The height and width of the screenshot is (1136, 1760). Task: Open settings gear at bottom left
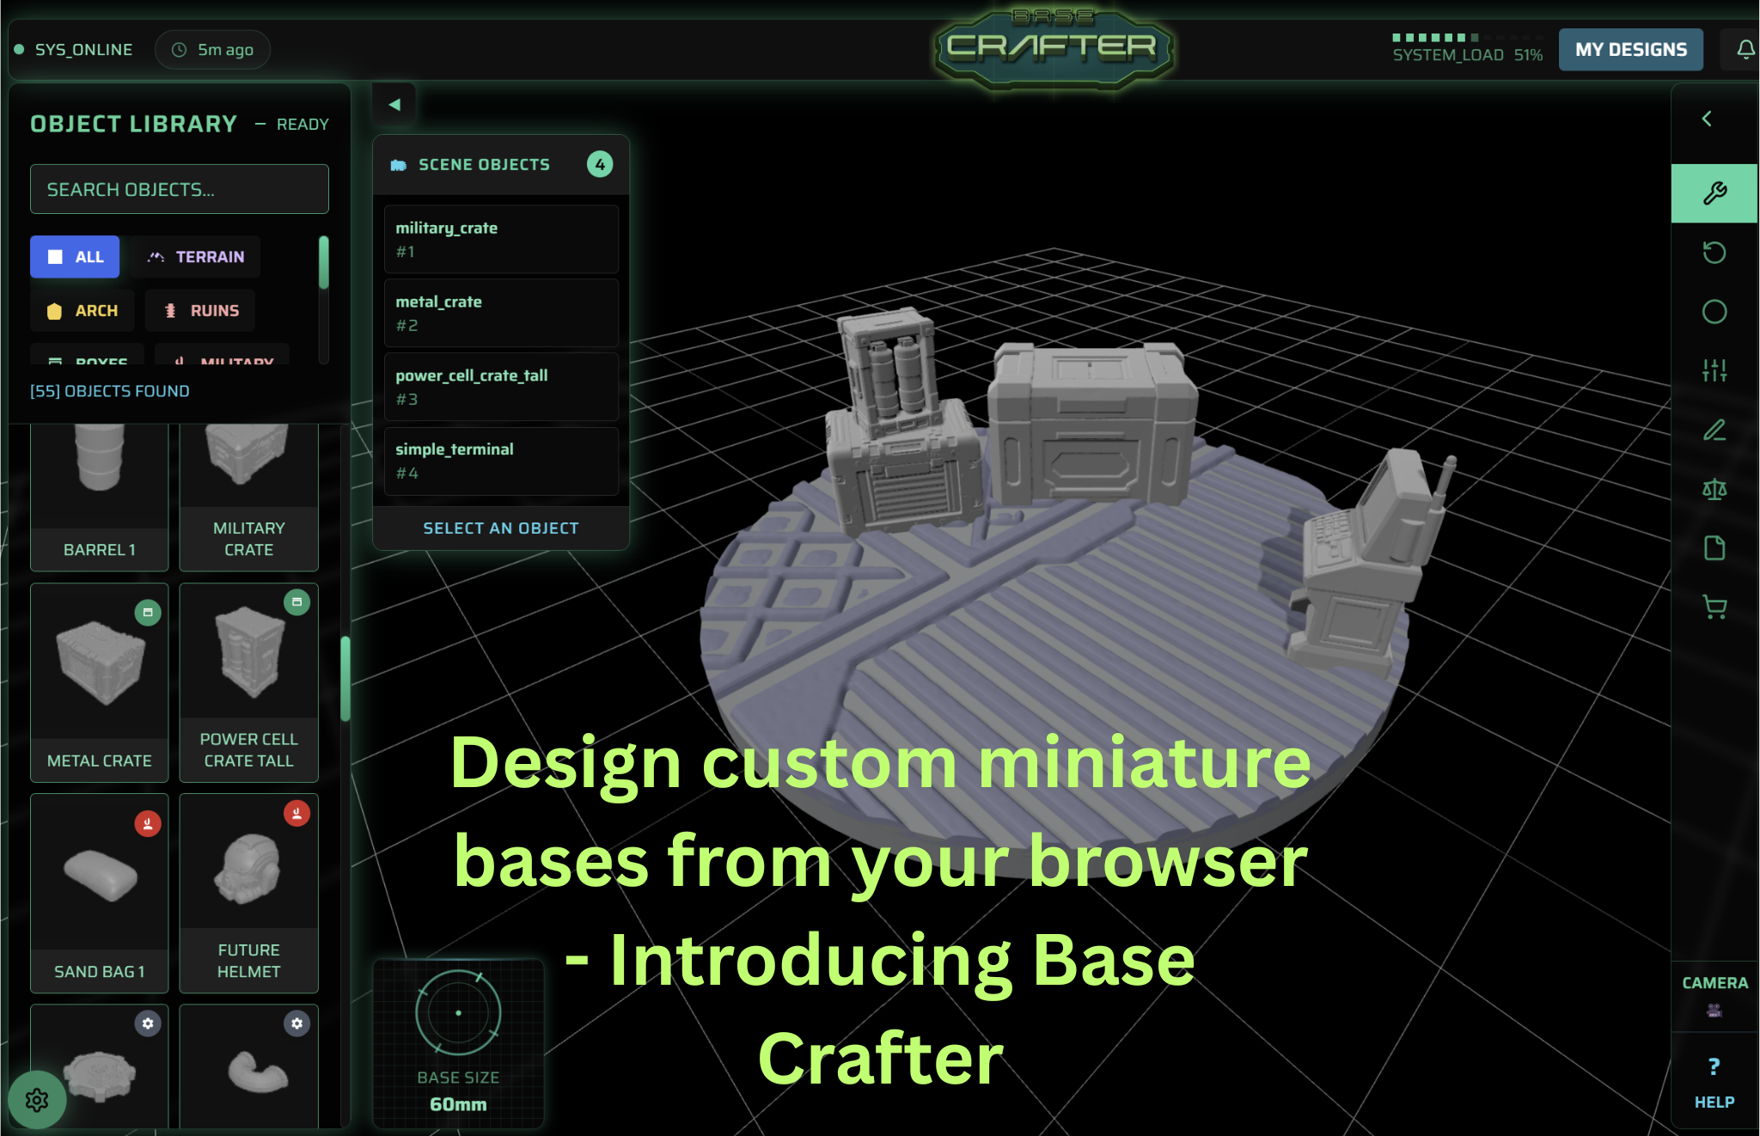pos(37,1100)
